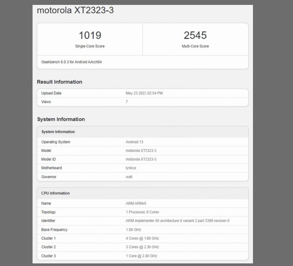Click the Cluster 3 value 1 Core @ 2.40 GHz
Image resolution: width=293 pixels, height=266 pixels.
coord(141,256)
